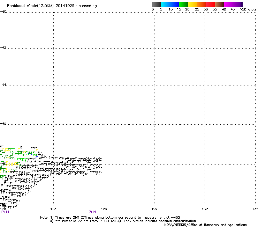
Task: Click 'NOAA/NESDIS/Office of Research and Applications' credit
Action: point(205,225)
